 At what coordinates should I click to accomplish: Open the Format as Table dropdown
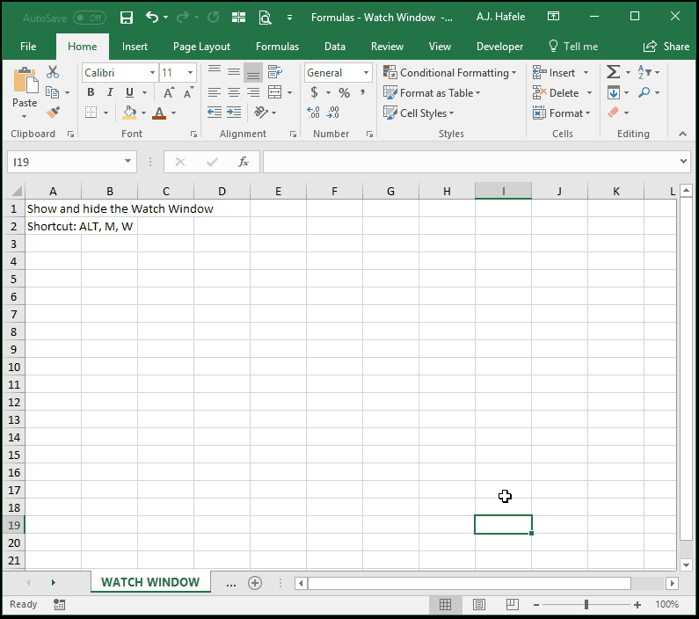(432, 92)
